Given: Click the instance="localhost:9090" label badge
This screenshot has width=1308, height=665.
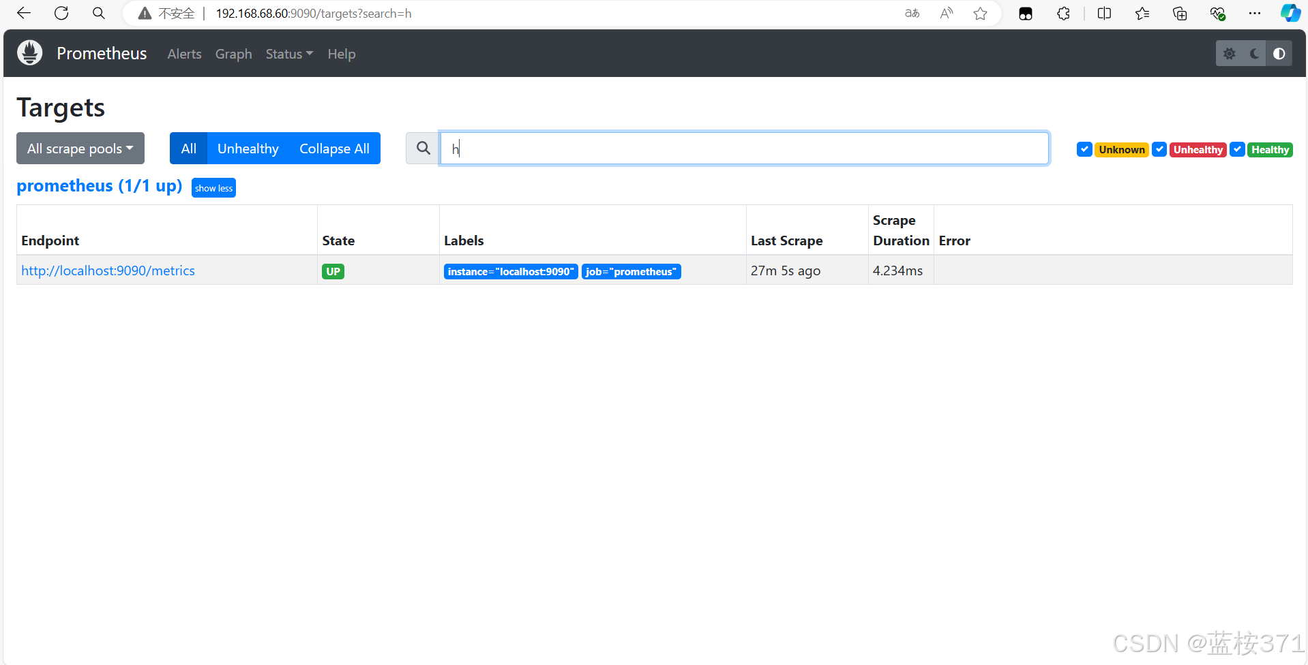Looking at the screenshot, I should [511, 271].
